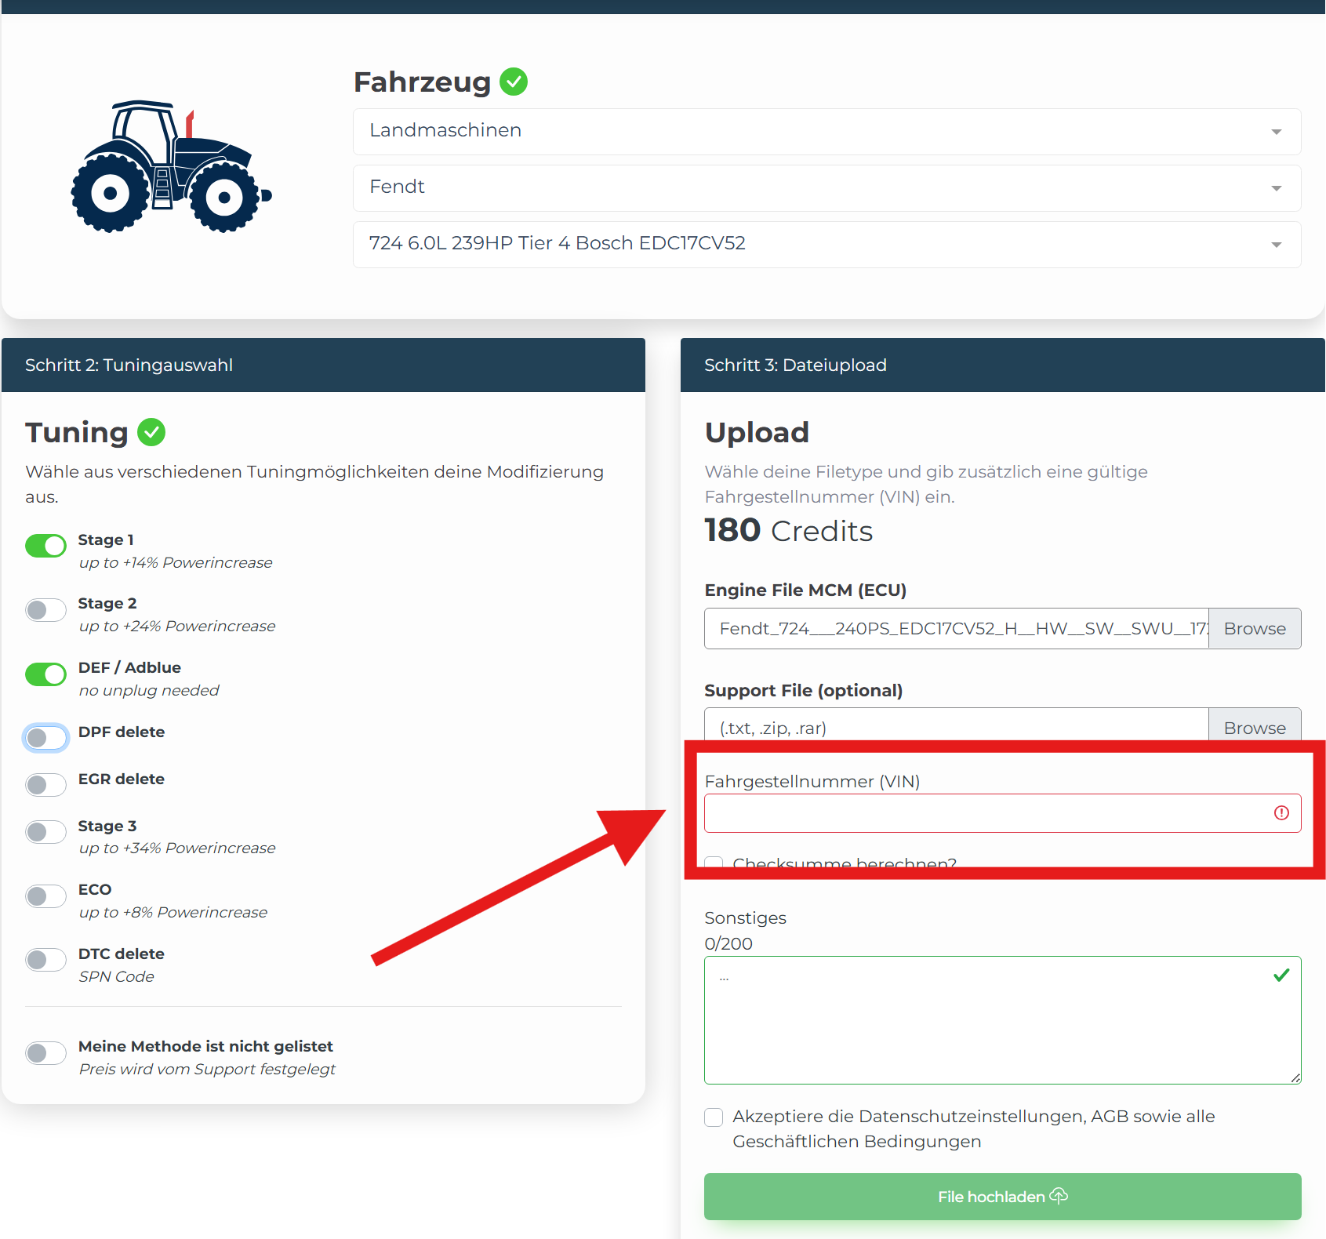Toggle Stage 1 off
Image resolution: width=1326 pixels, height=1239 pixels.
pos(45,546)
